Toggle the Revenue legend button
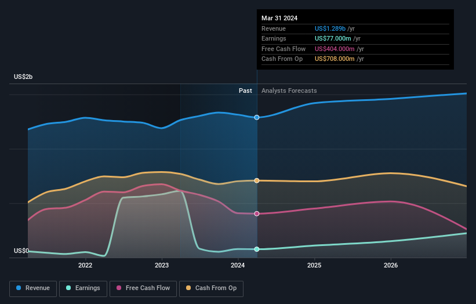Viewport: 476px width, 304px height. click(33, 288)
